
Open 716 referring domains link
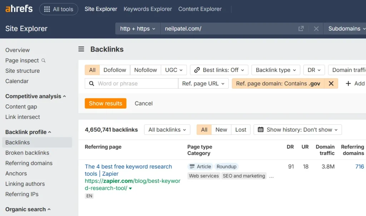[360, 167]
